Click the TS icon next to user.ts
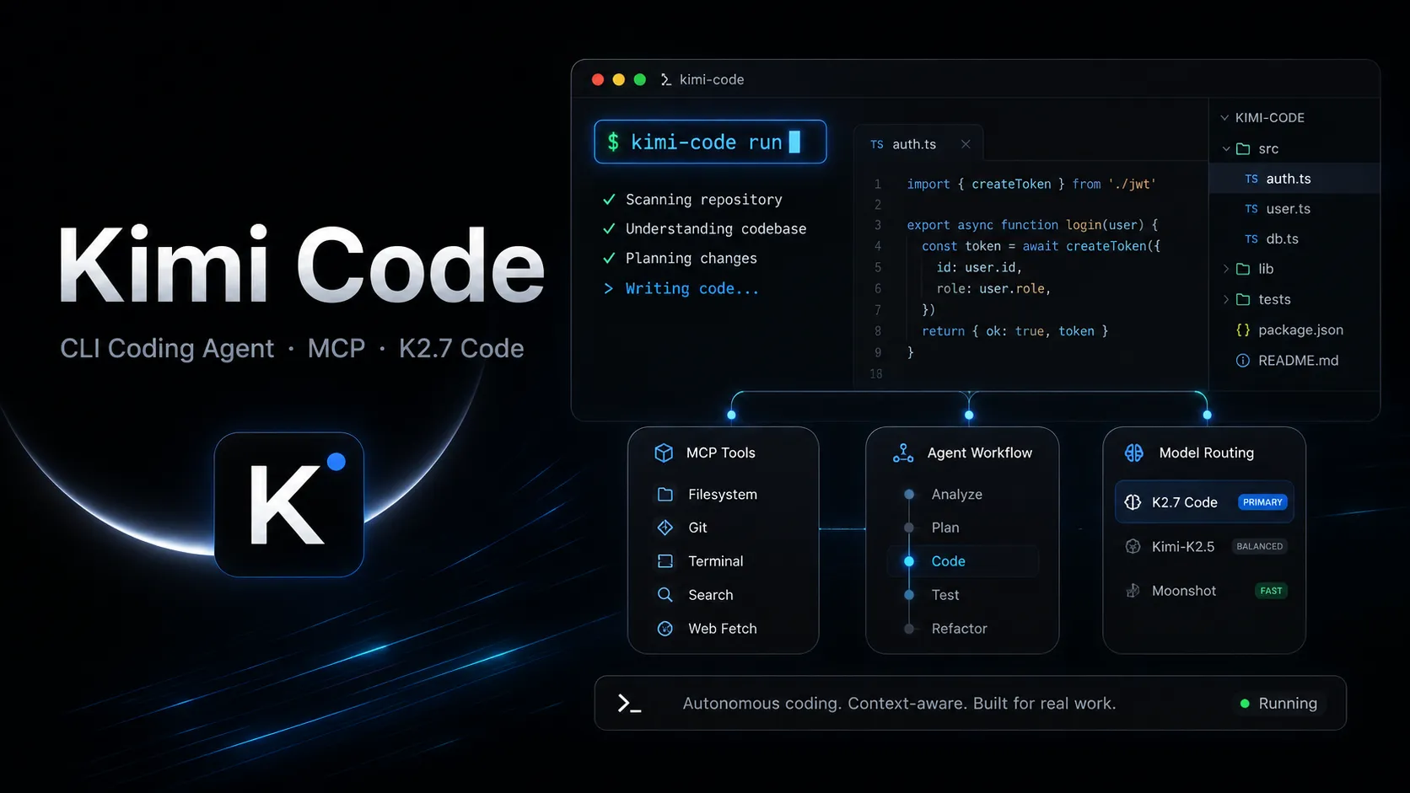 [1251, 209]
